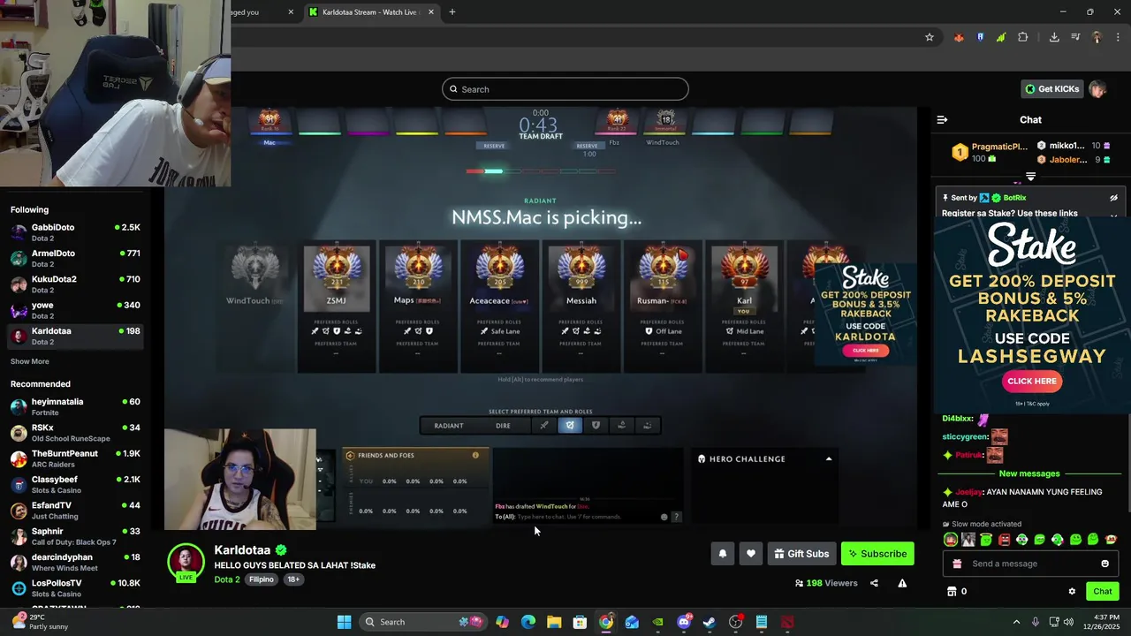Image resolution: width=1131 pixels, height=636 pixels.
Task: Click the Filipino language tag
Action: (x=261, y=579)
